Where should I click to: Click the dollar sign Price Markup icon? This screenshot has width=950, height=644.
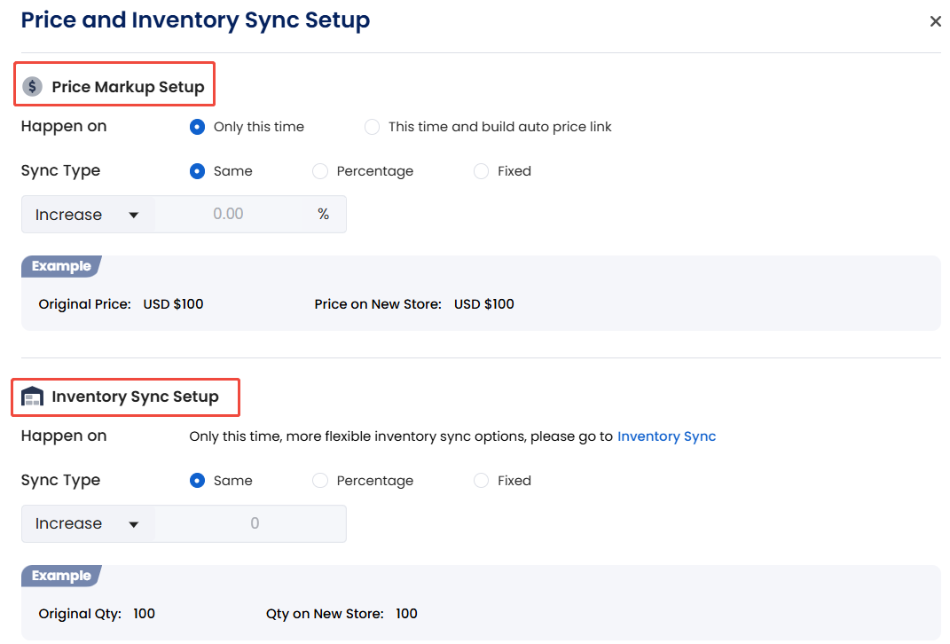pyautogui.click(x=33, y=87)
